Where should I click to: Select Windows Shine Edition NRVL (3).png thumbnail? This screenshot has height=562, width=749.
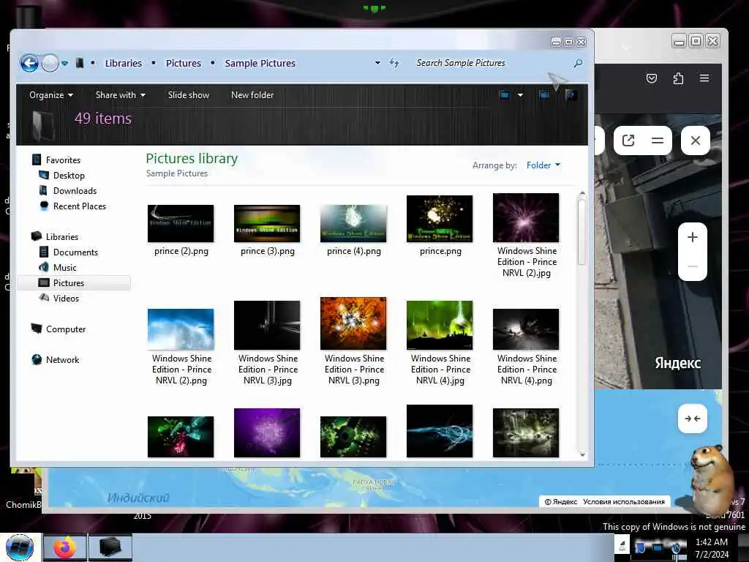click(x=353, y=323)
